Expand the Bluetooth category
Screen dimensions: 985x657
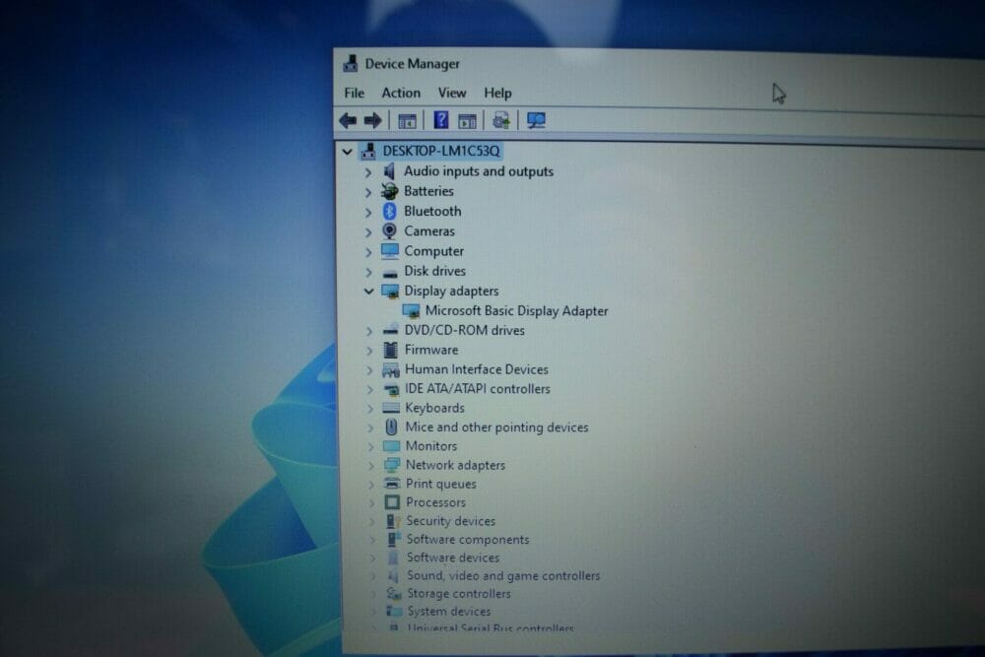point(368,213)
